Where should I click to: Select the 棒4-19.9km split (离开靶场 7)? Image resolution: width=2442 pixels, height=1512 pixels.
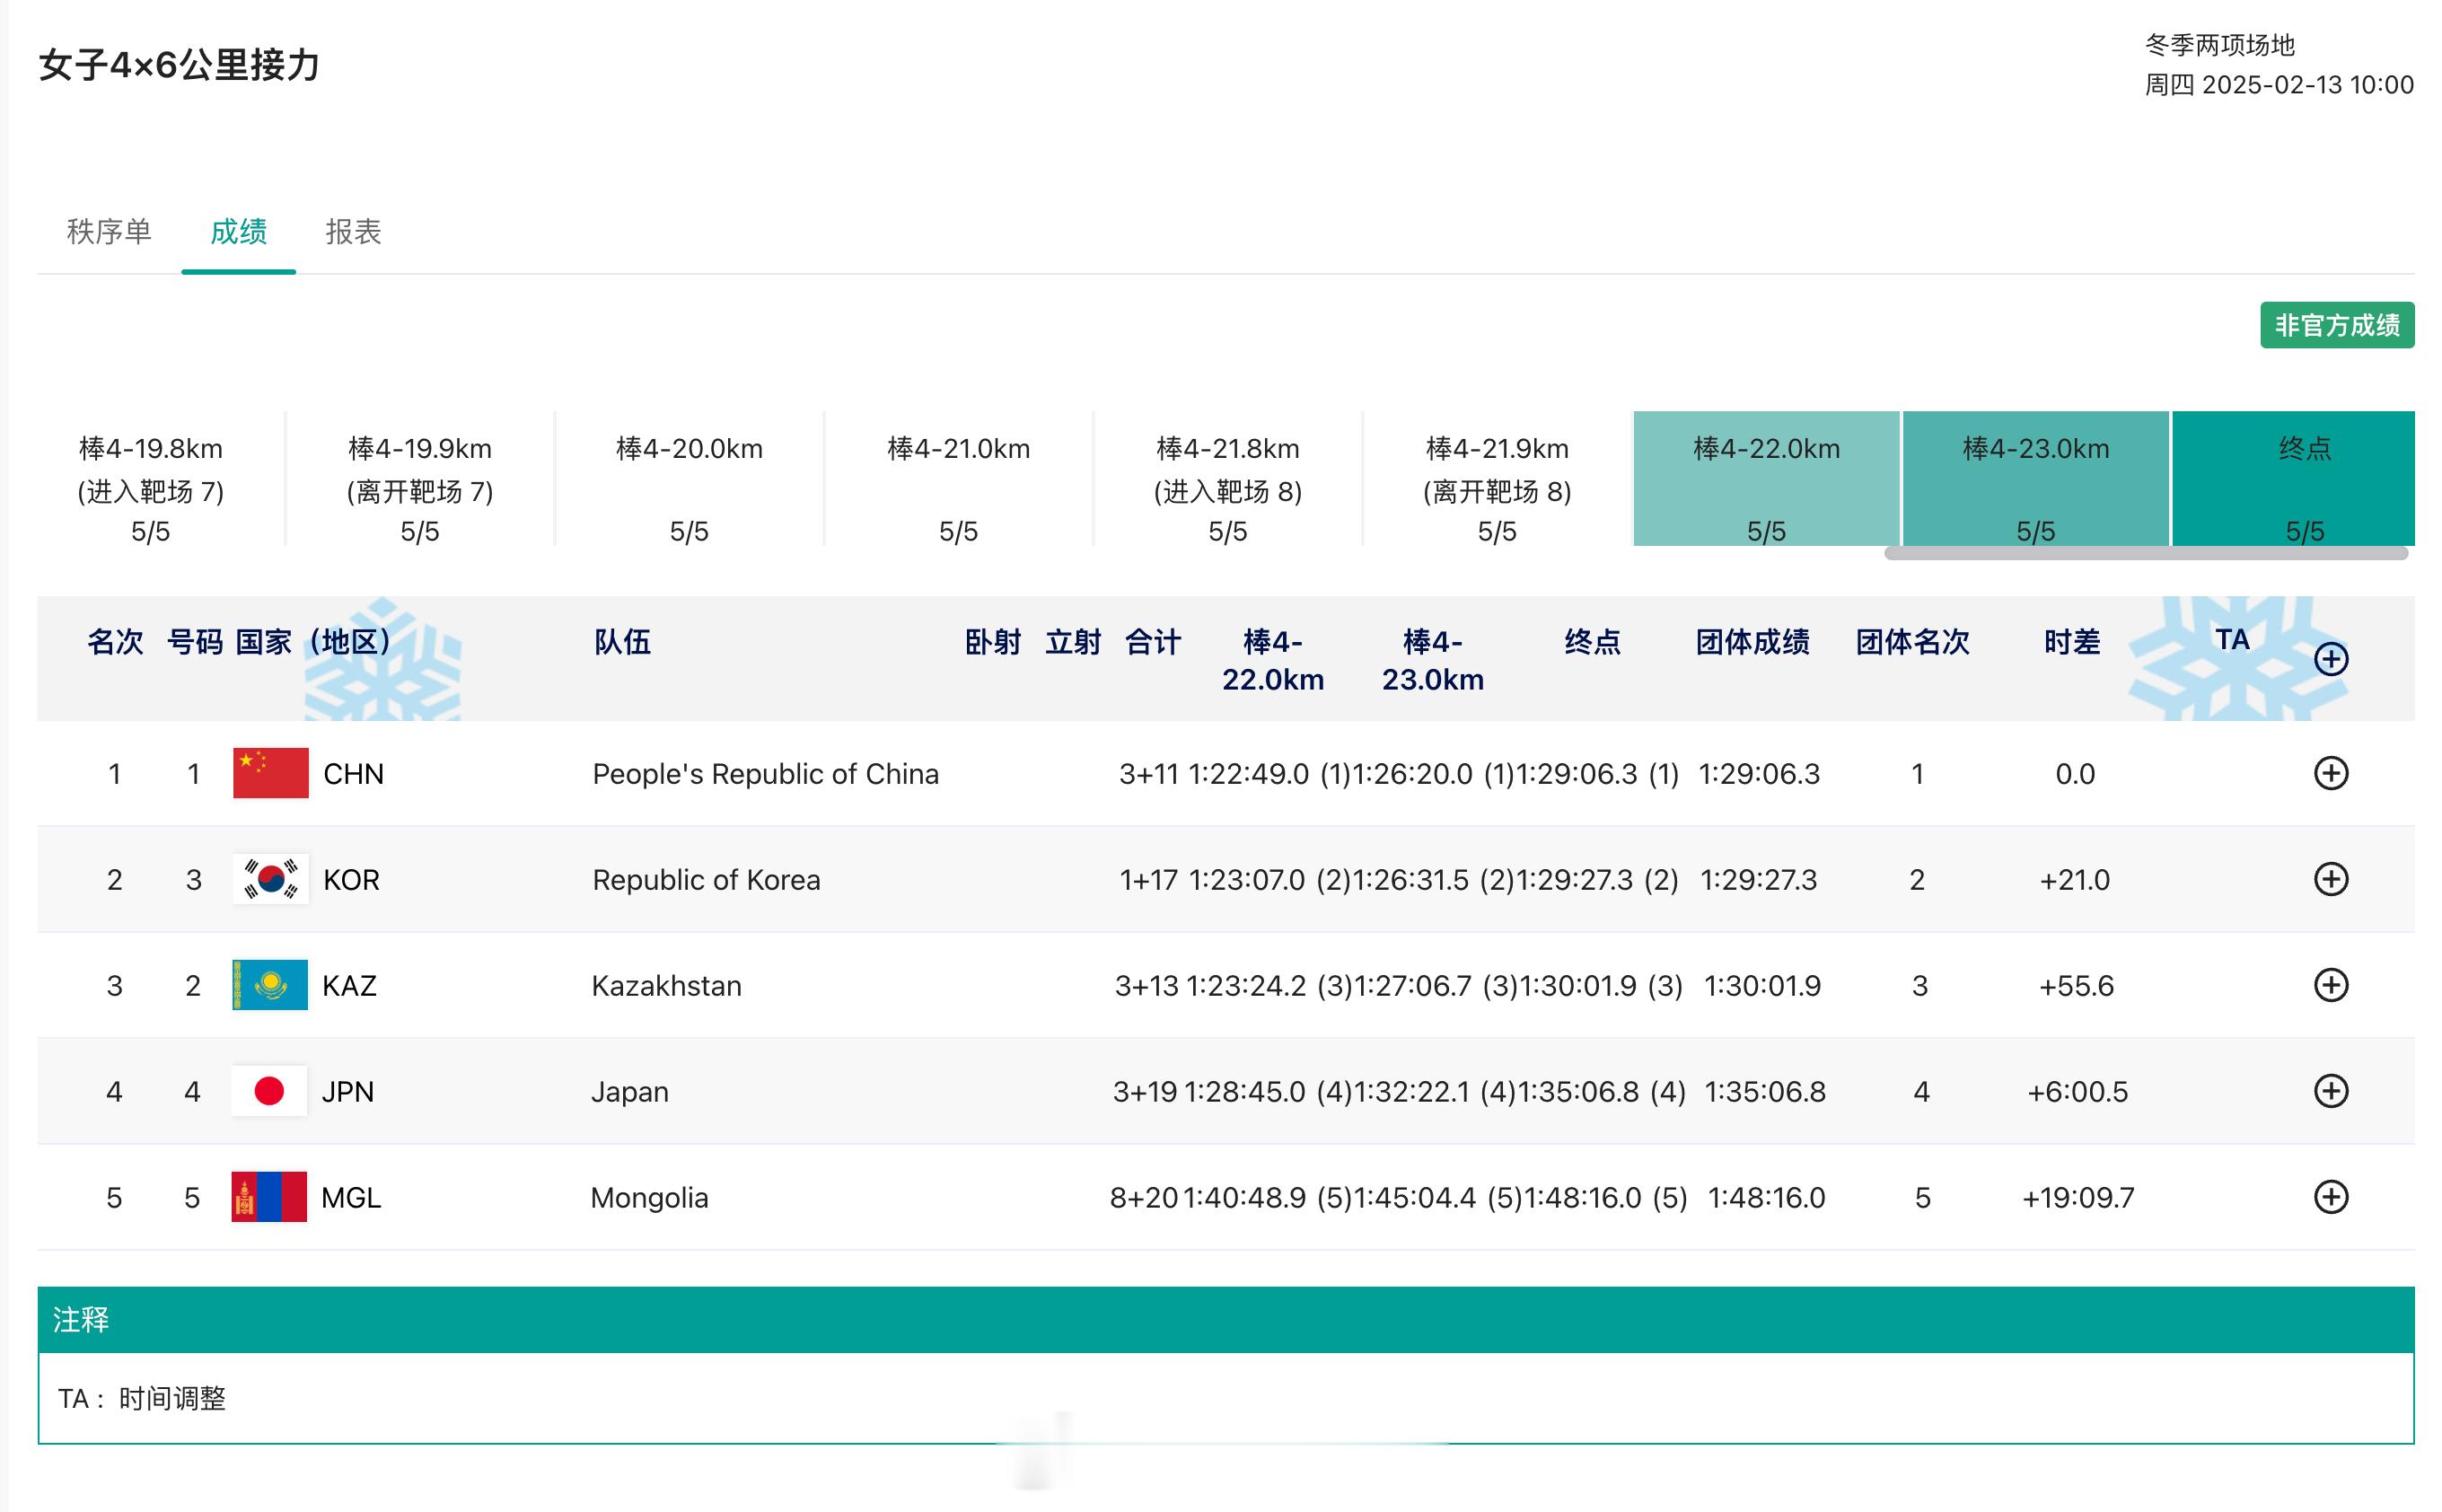click(420, 479)
